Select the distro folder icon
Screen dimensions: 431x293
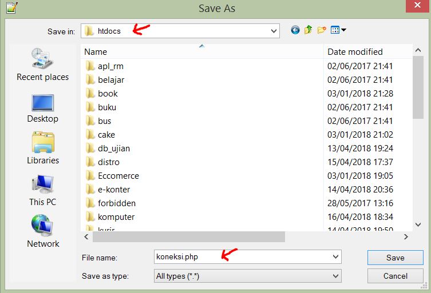tap(90, 162)
